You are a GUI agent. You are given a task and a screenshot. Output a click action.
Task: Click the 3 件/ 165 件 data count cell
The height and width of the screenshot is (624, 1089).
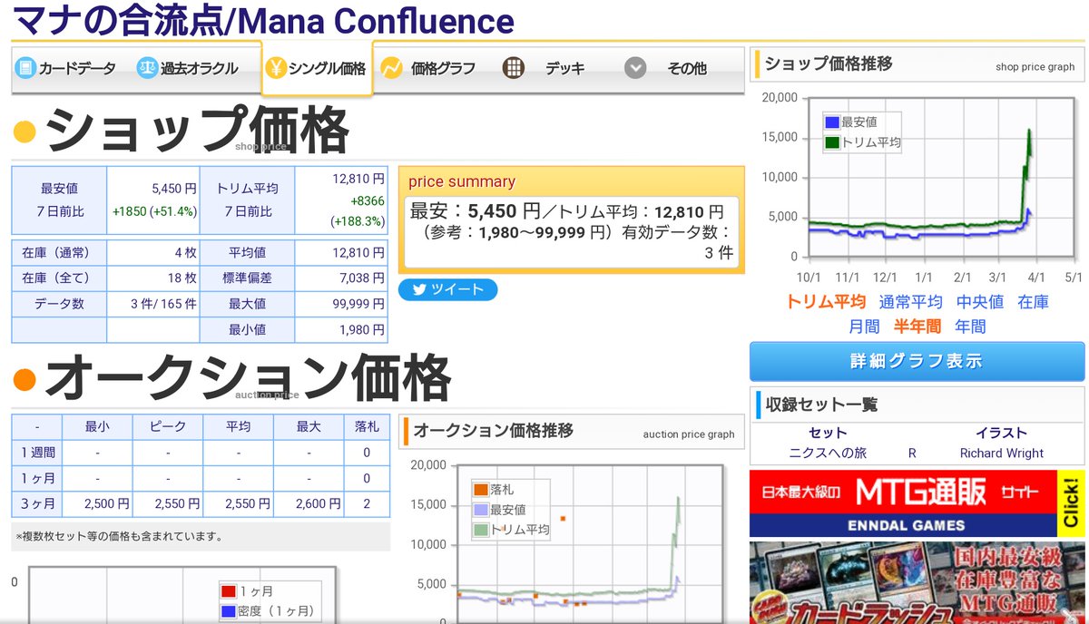click(x=153, y=304)
